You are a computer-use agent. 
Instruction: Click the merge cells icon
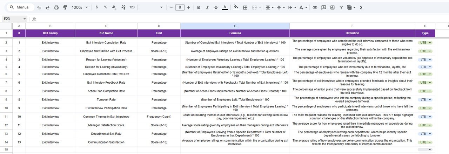pyautogui.click(x=254, y=7)
